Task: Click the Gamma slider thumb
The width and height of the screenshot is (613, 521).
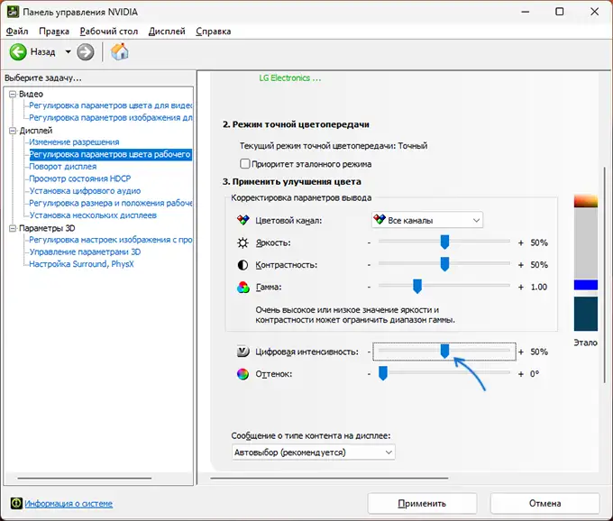Action: 417,287
